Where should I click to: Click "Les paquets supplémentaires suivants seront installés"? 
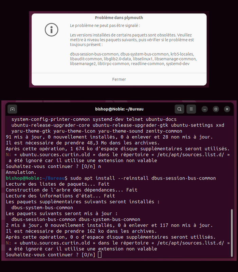83,202
